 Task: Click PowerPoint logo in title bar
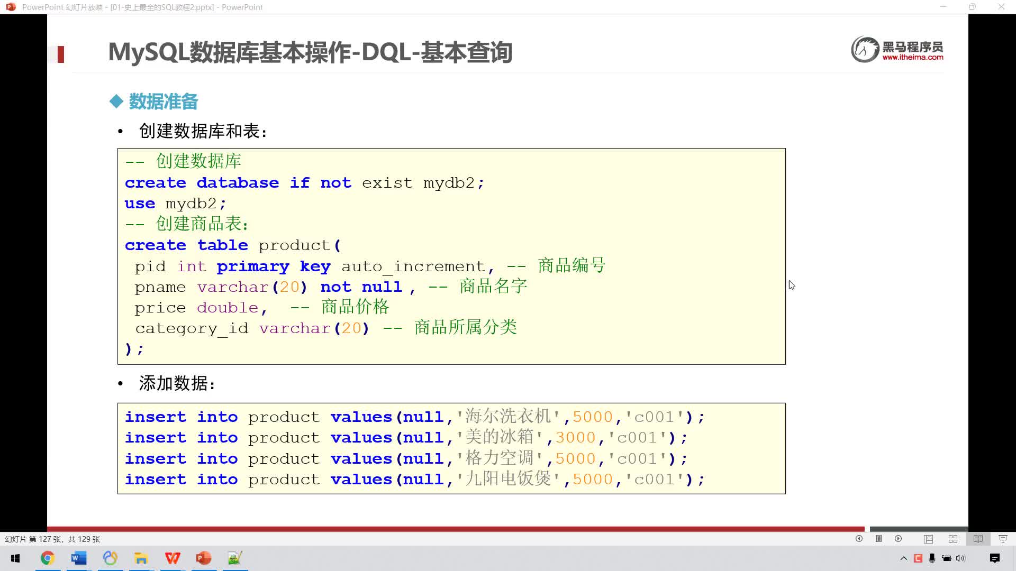tap(11, 7)
